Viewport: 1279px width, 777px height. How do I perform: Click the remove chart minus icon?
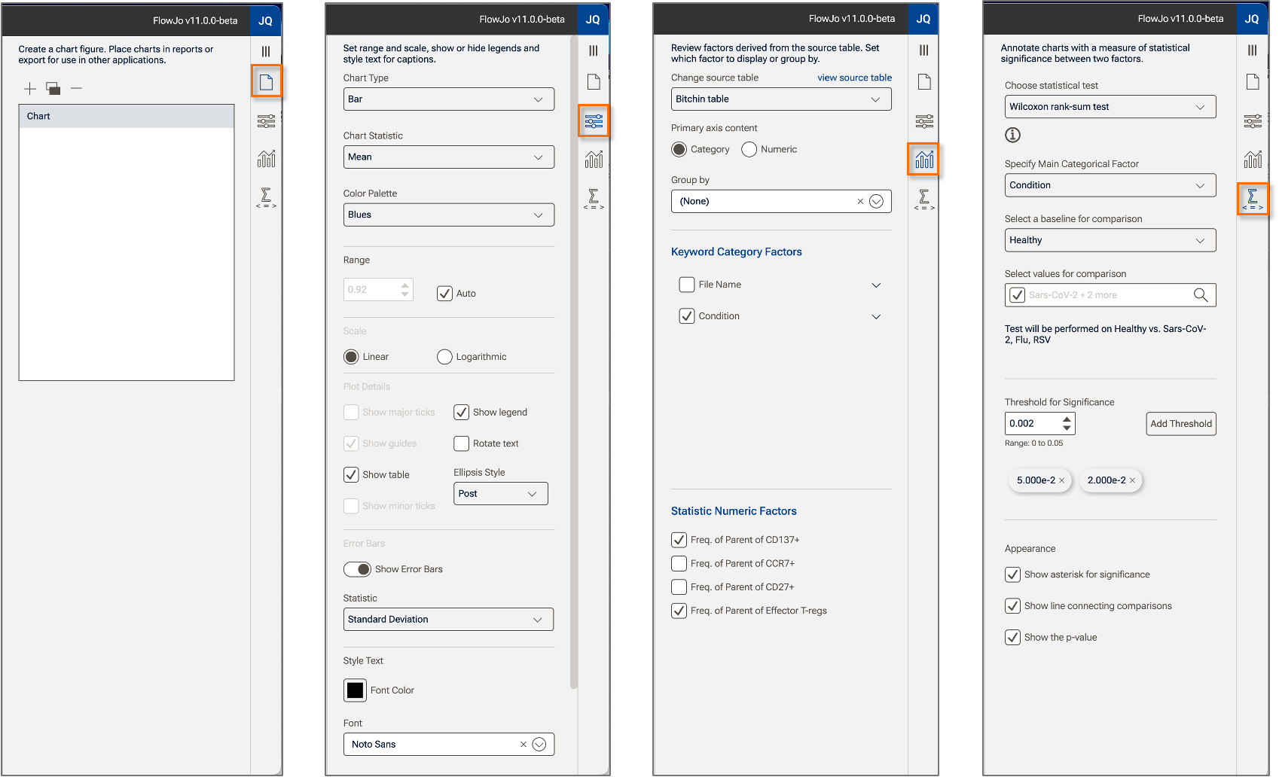point(76,89)
